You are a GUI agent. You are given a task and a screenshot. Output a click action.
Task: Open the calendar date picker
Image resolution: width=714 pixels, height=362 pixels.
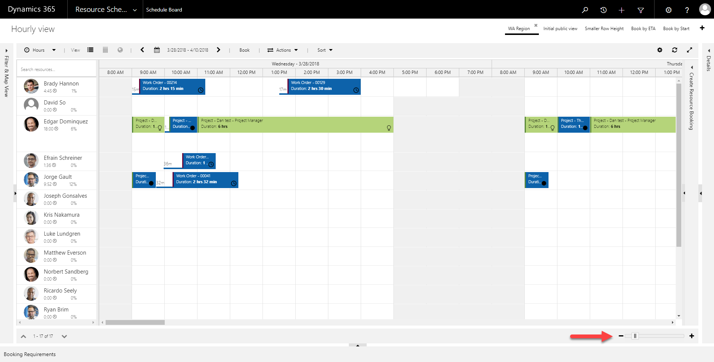[157, 50]
